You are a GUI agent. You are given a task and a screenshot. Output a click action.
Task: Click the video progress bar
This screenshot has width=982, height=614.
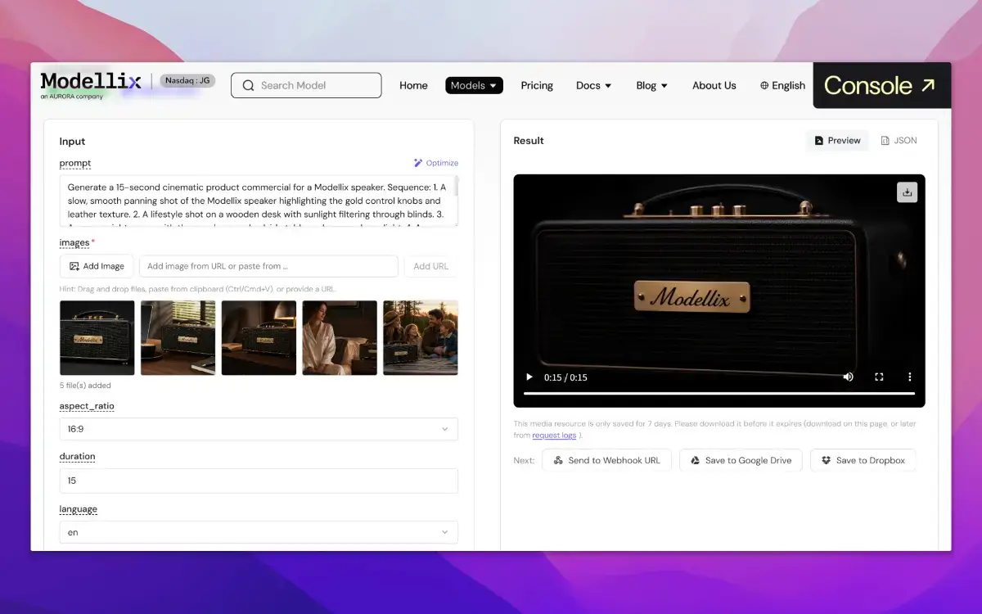click(x=718, y=394)
